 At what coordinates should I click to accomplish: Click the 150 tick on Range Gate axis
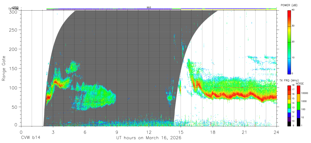tap(13, 68)
